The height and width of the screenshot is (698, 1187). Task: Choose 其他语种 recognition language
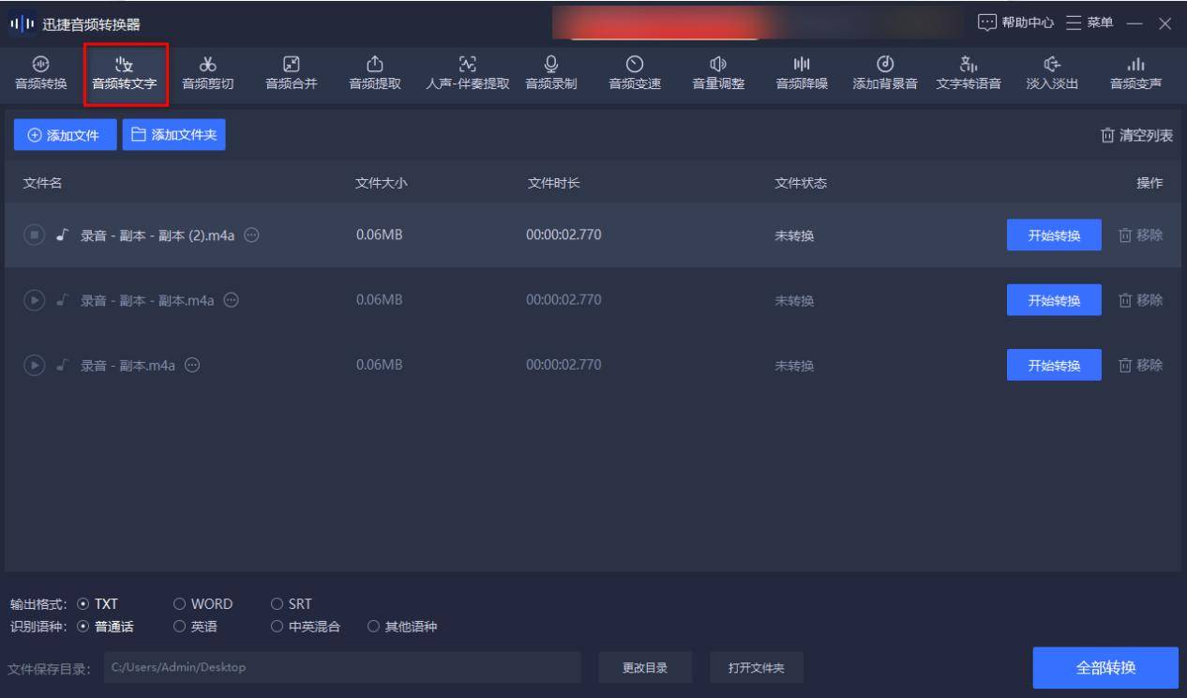pos(402,626)
